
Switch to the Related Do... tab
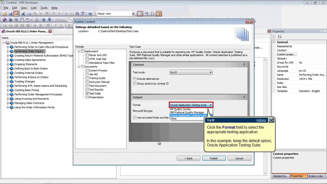tap(281, 176)
